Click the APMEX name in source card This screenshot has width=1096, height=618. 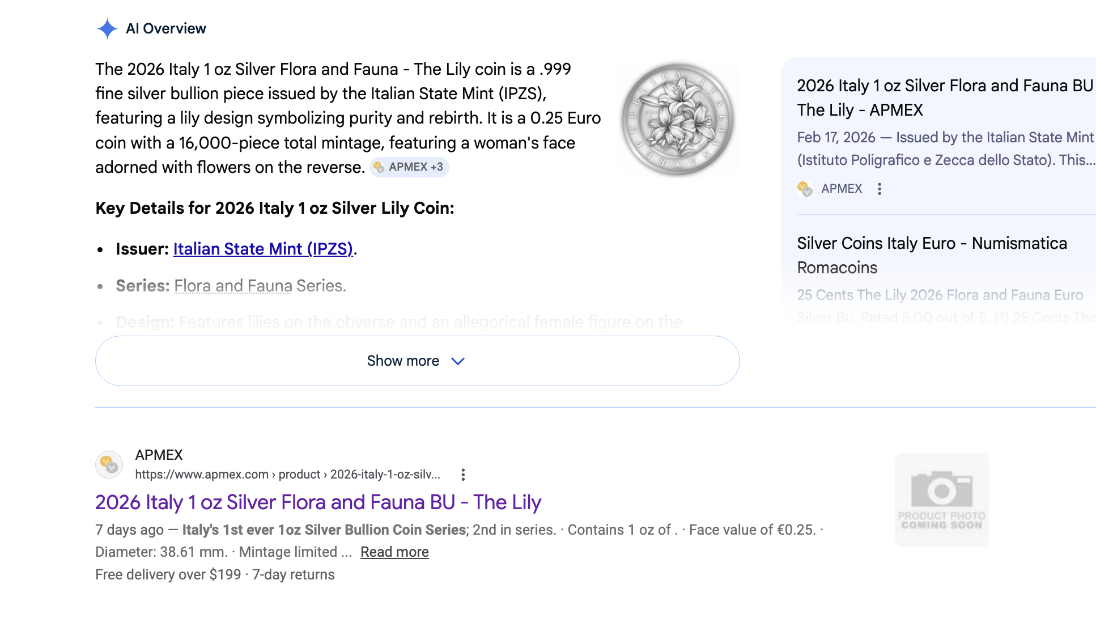click(842, 189)
